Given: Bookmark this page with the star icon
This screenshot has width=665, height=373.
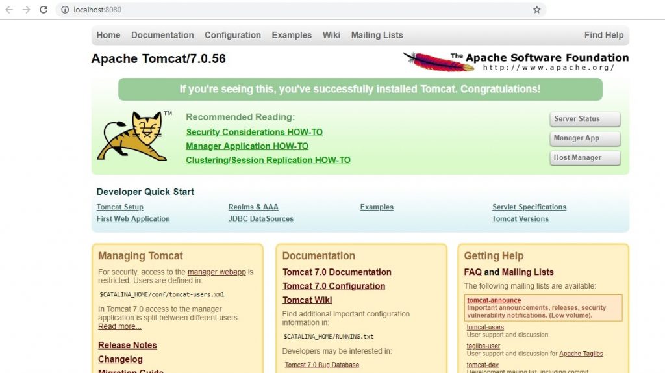Looking at the screenshot, I should pos(536,10).
